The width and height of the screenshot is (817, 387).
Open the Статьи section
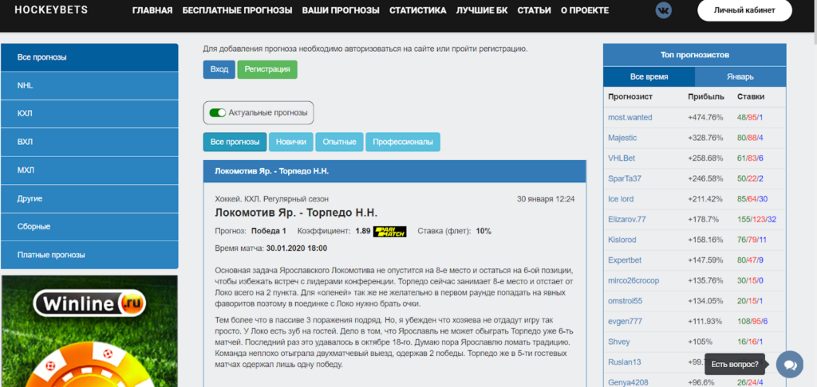[534, 10]
